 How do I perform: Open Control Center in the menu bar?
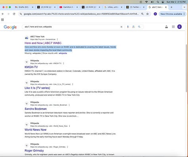[x=163, y=2]
